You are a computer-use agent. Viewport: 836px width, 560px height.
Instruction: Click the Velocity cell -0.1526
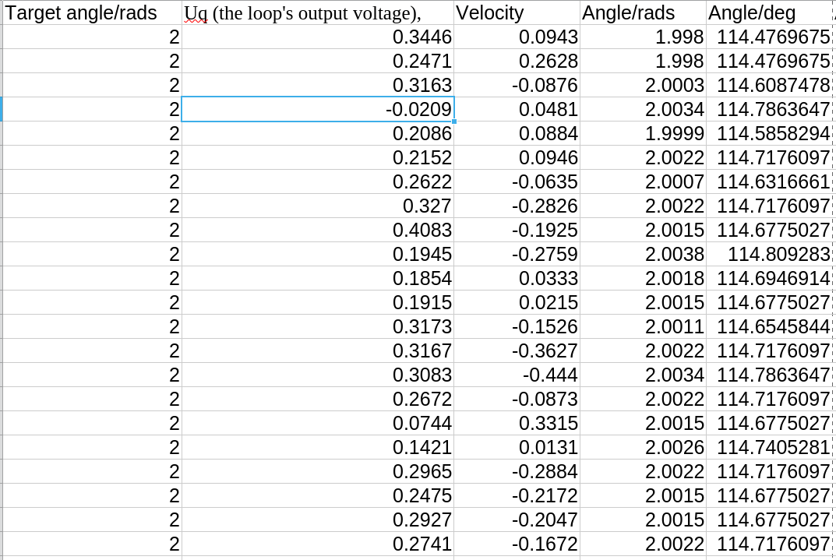517,326
